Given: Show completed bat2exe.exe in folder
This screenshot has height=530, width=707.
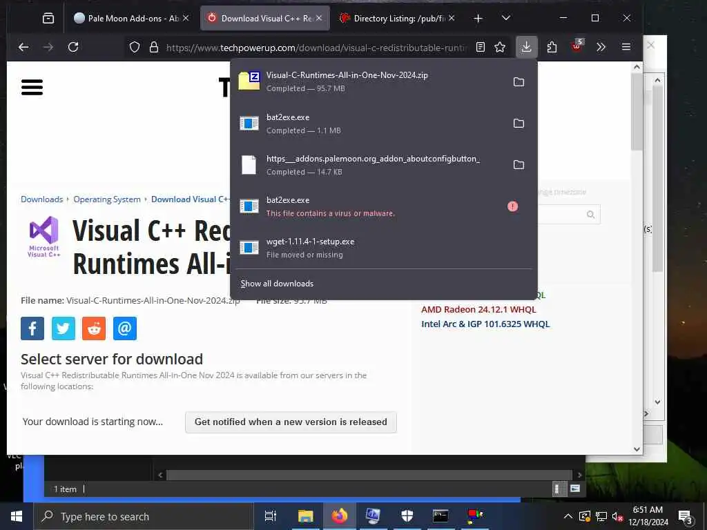Looking at the screenshot, I should tap(519, 124).
